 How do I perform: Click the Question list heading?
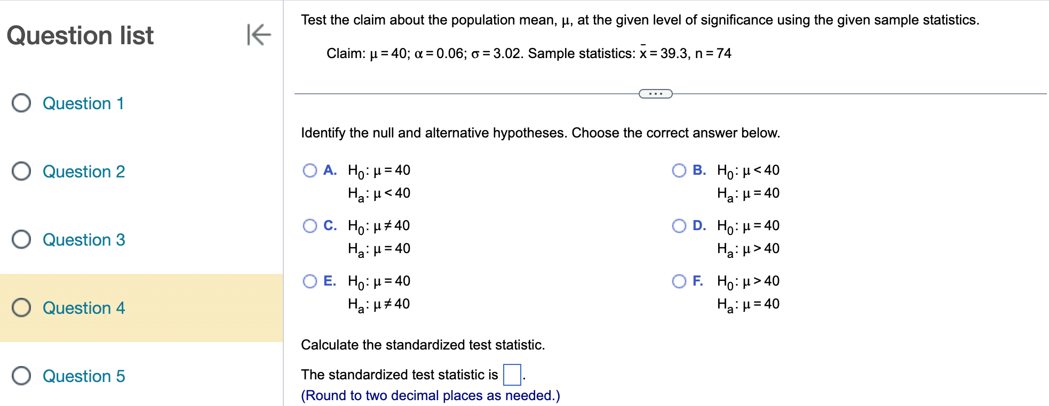[81, 36]
